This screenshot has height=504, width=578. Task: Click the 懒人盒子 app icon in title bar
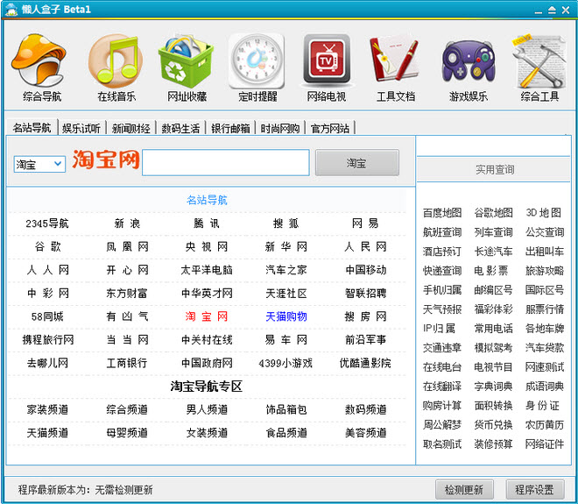(11, 10)
